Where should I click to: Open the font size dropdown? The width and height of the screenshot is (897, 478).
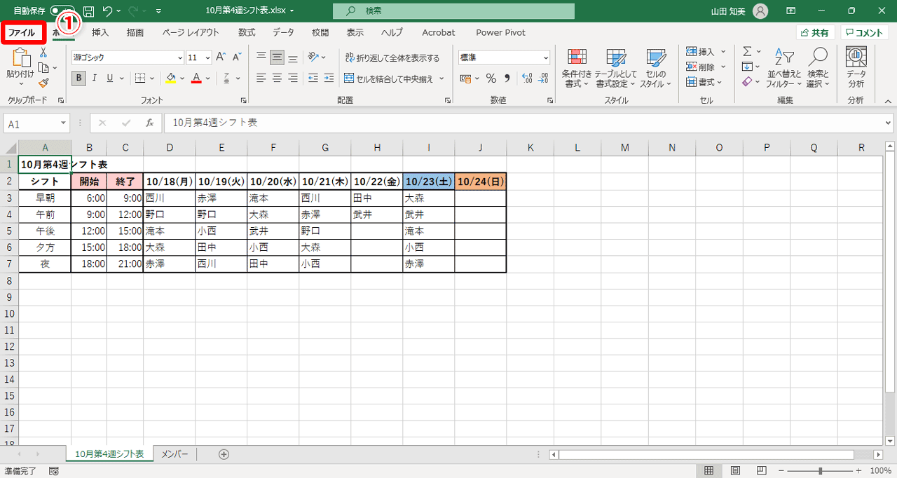[209, 57]
